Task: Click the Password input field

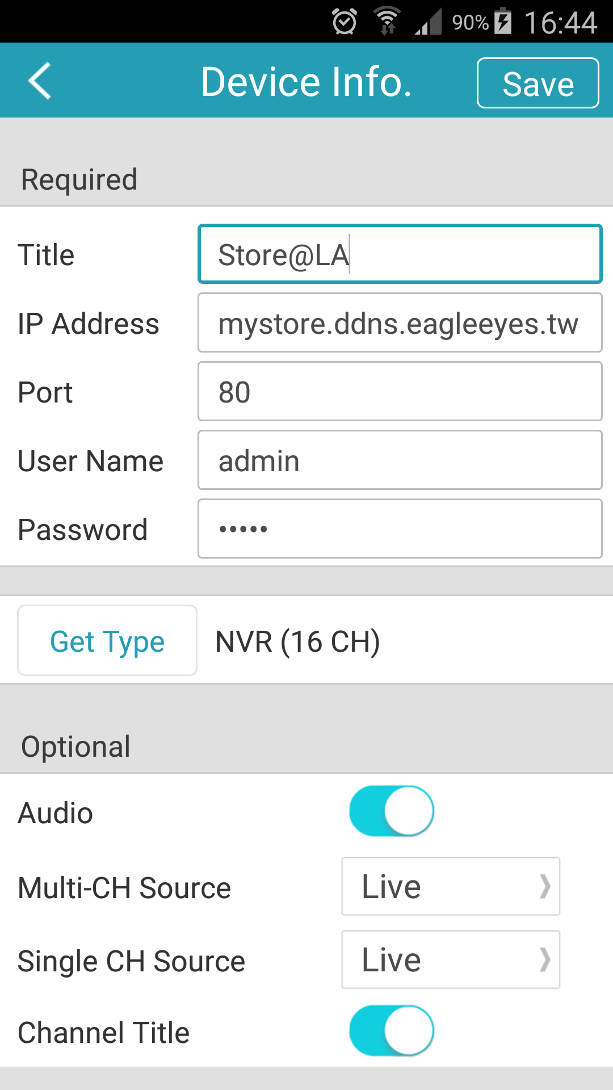Action: [x=400, y=529]
